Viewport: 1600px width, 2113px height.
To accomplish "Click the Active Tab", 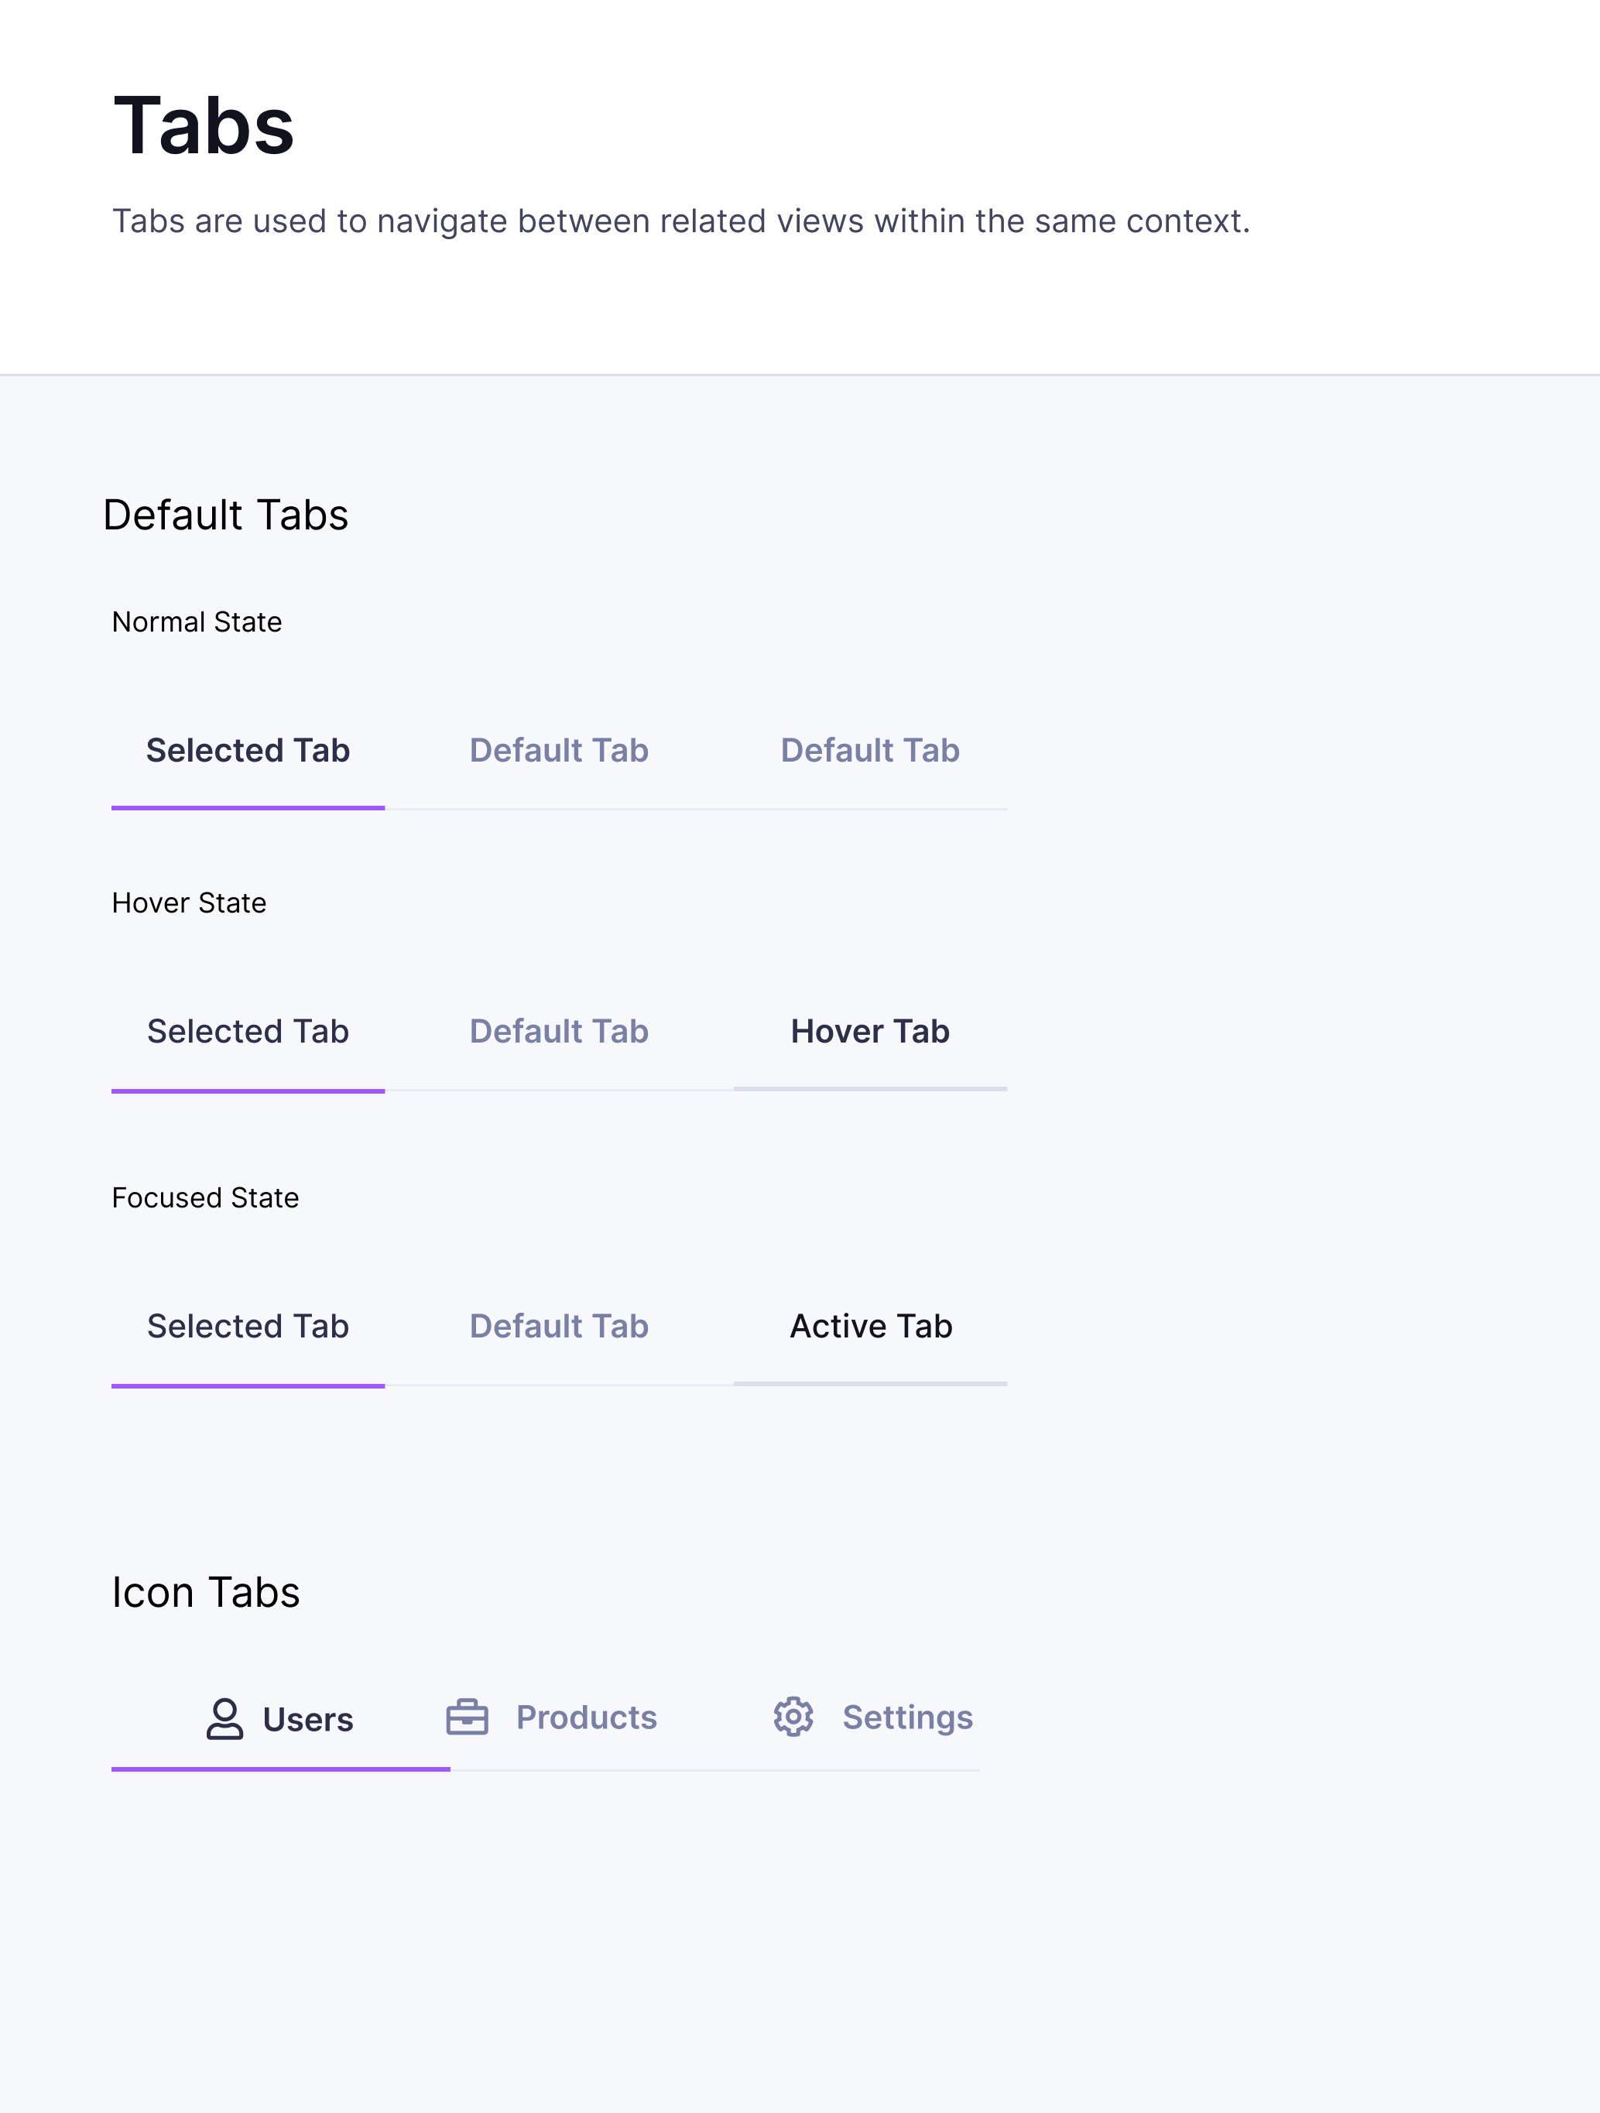I will 870,1327.
